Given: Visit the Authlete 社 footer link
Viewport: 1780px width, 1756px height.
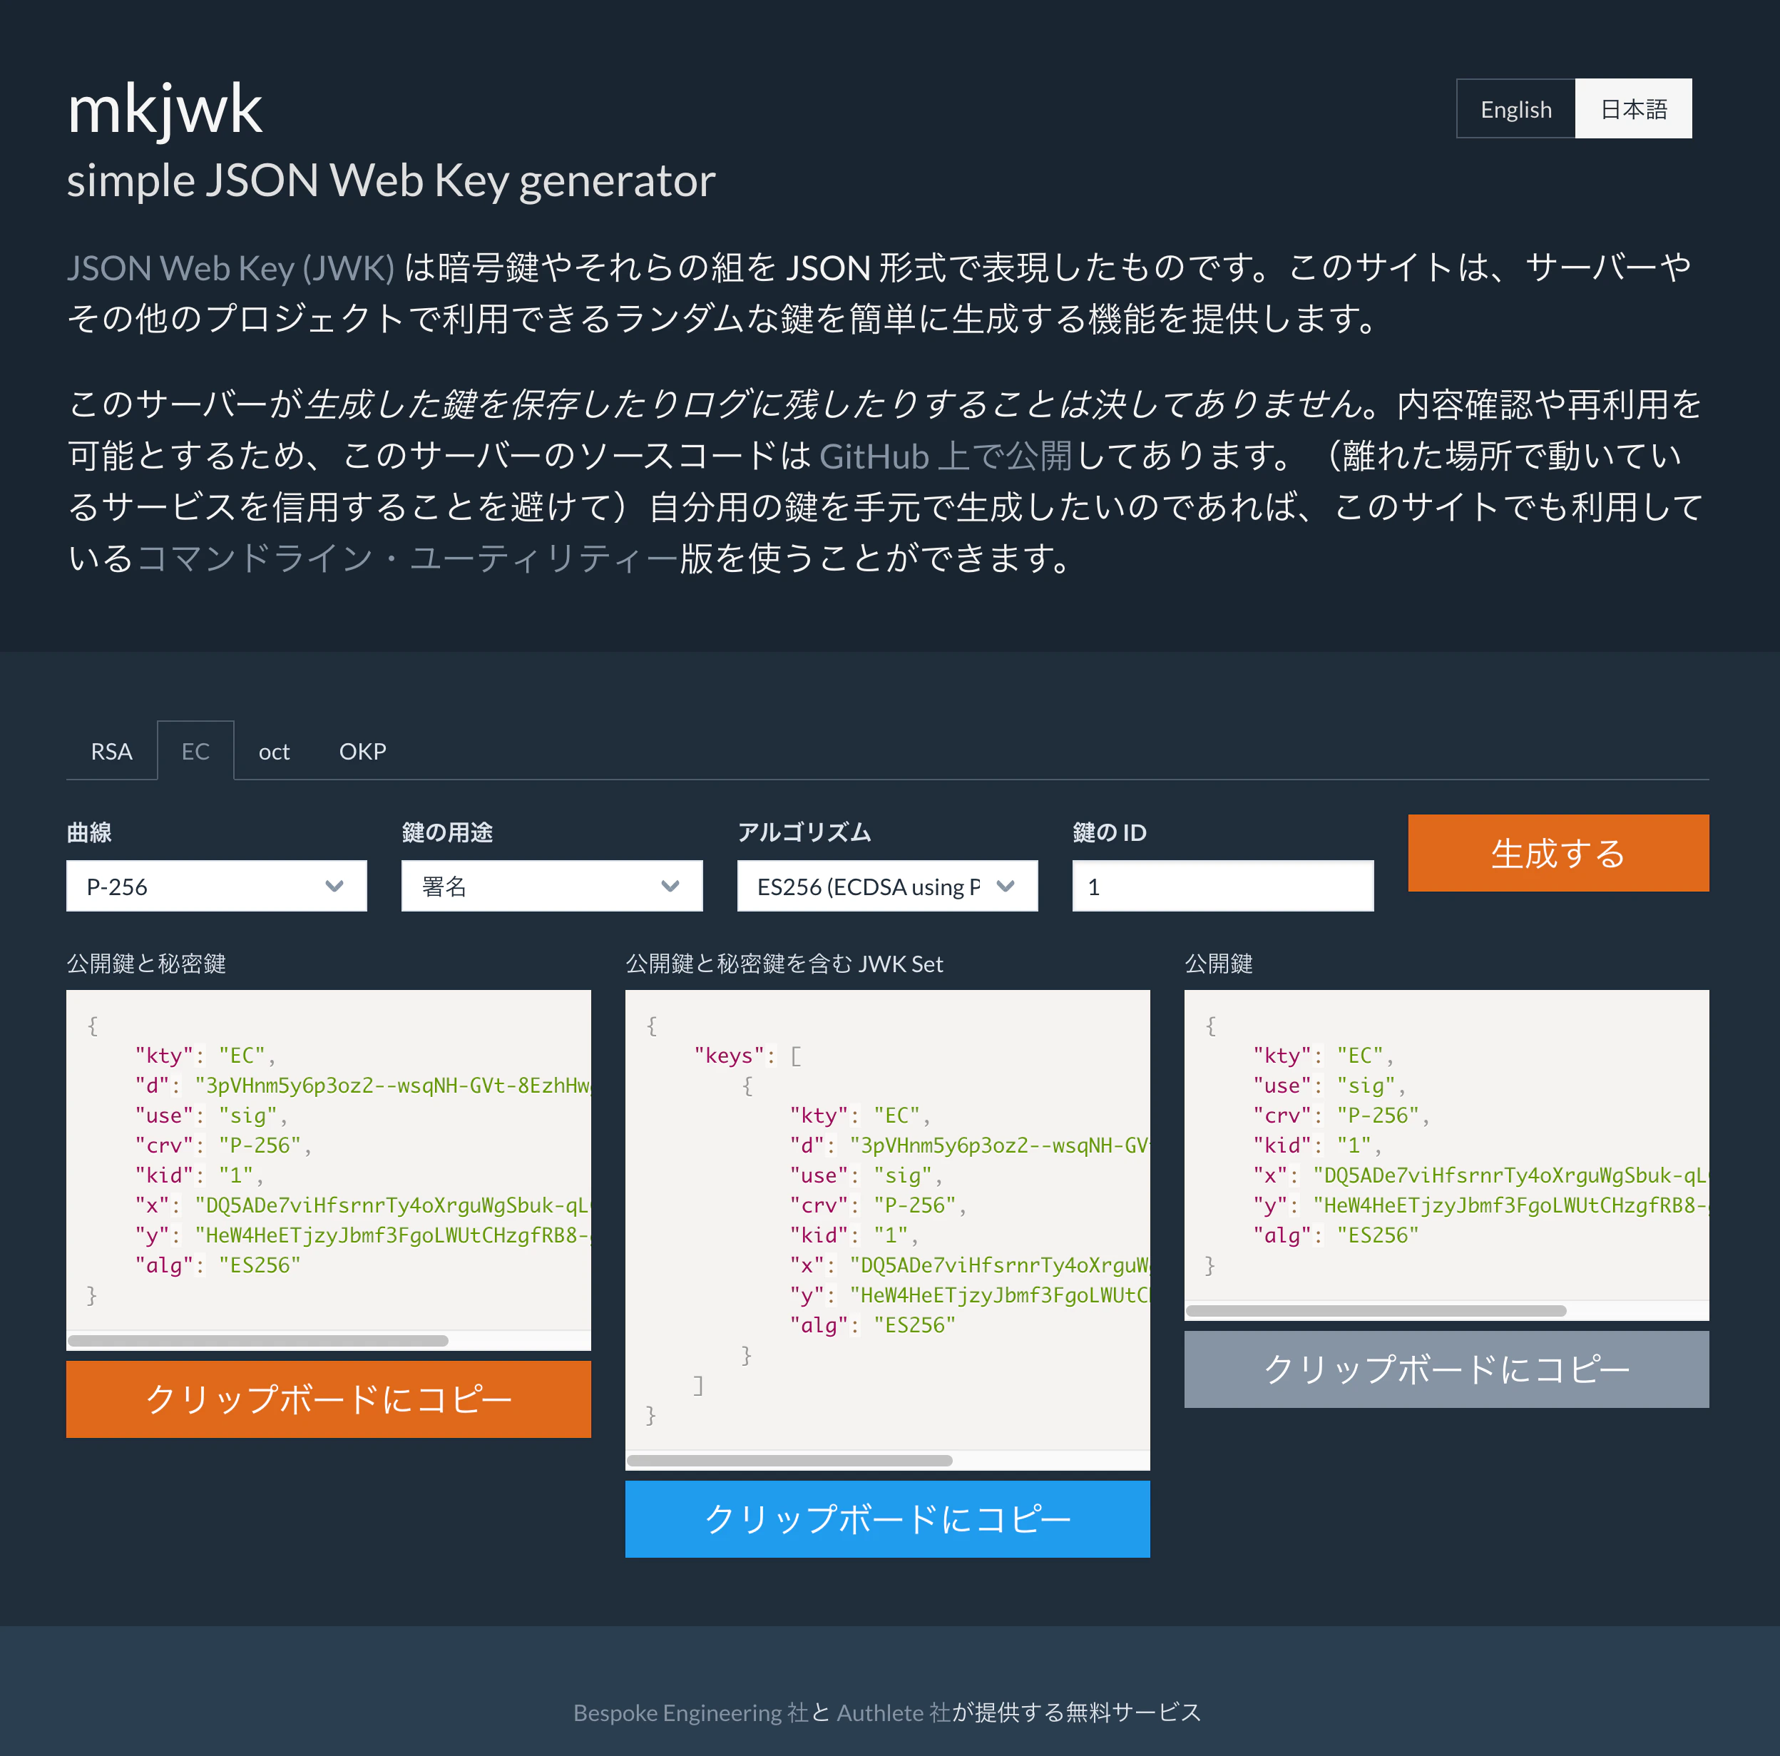Looking at the screenshot, I should (893, 1712).
